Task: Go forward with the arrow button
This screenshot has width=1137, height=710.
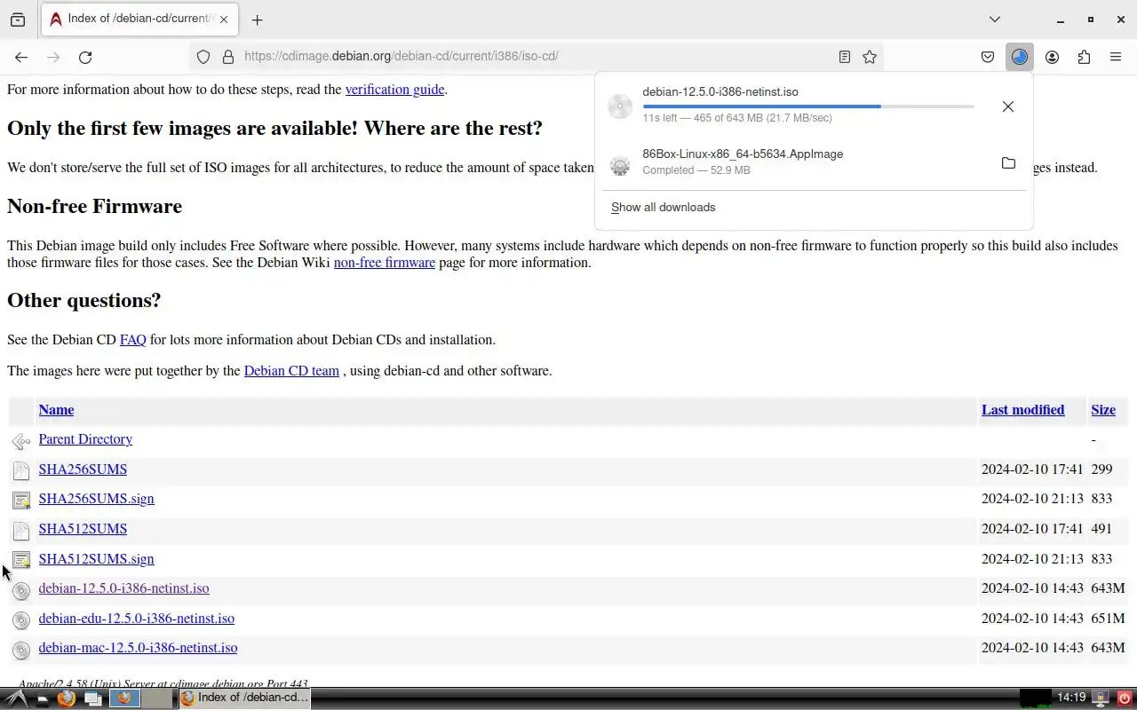Action: pyautogui.click(x=53, y=57)
